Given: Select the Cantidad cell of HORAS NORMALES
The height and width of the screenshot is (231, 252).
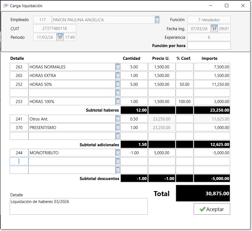Looking at the screenshot, I should pyautogui.click(x=134, y=67).
